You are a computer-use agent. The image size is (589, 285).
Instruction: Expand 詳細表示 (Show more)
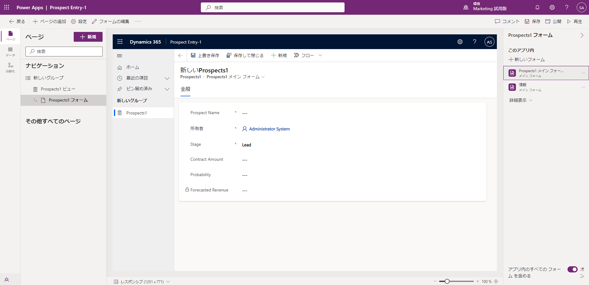click(521, 100)
